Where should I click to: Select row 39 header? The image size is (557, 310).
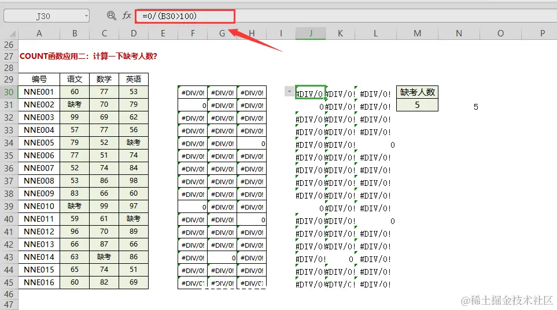click(9, 207)
